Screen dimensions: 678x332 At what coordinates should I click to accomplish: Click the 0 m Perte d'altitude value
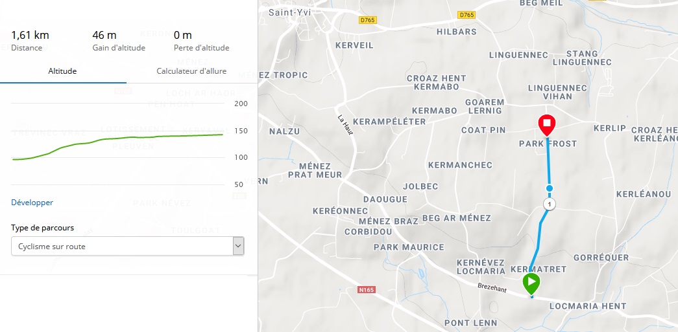(x=182, y=35)
